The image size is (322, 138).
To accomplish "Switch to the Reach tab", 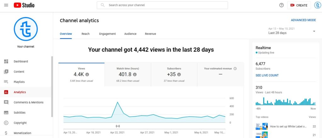I will pyautogui.click(x=85, y=34).
